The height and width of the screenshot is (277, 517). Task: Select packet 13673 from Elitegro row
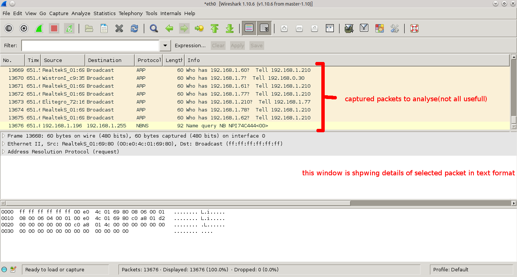[255, 102]
